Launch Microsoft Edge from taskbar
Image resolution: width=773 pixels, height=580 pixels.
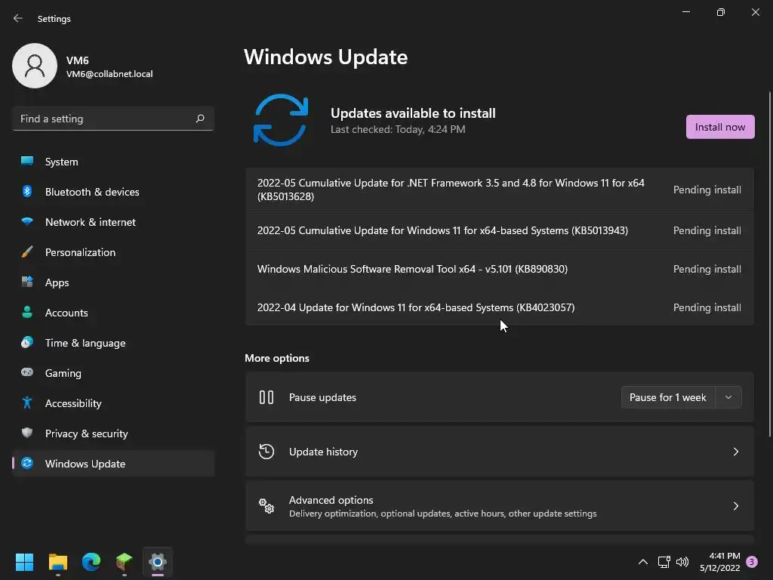pyautogui.click(x=91, y=562)
